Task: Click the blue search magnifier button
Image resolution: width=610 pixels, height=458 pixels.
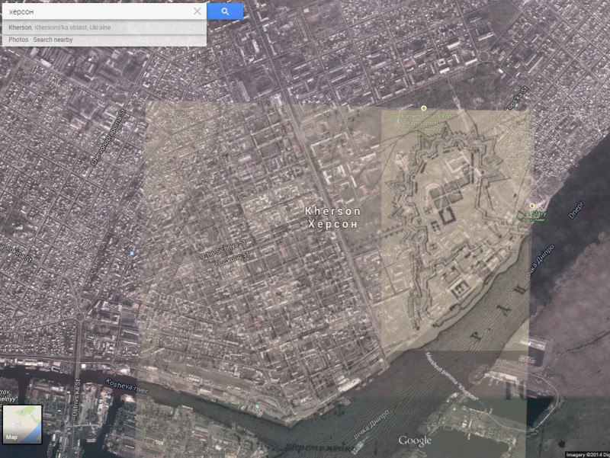Action: [225, 11]
